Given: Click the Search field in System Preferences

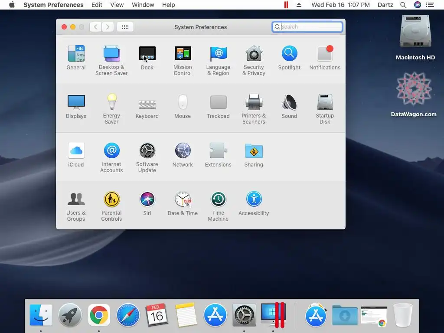Looking at the screenshot, I should (x=307, y=27).
